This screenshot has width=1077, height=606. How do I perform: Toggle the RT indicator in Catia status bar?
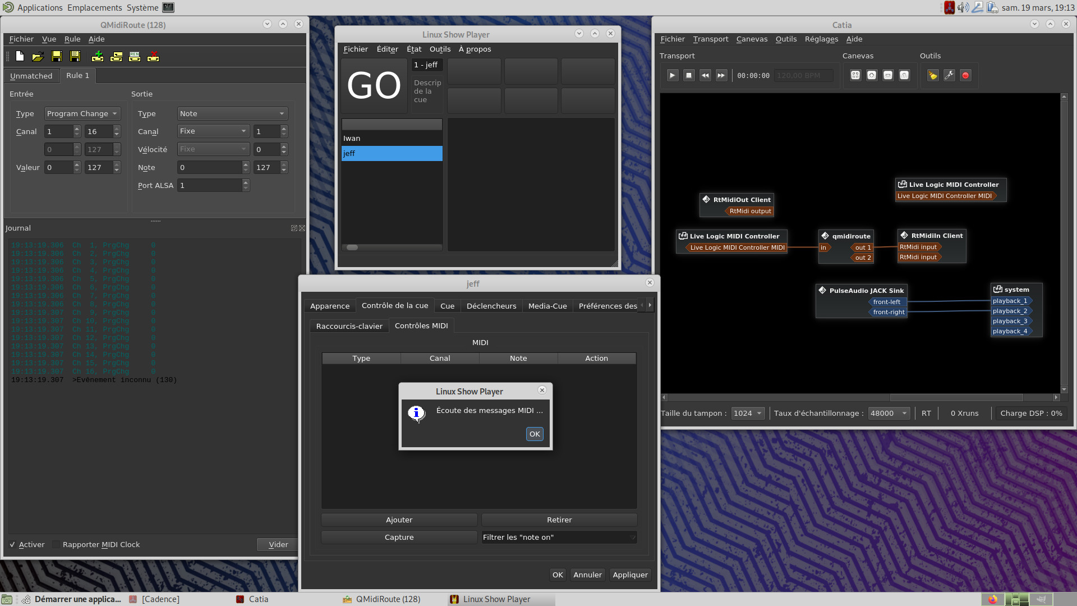[926, 413]
